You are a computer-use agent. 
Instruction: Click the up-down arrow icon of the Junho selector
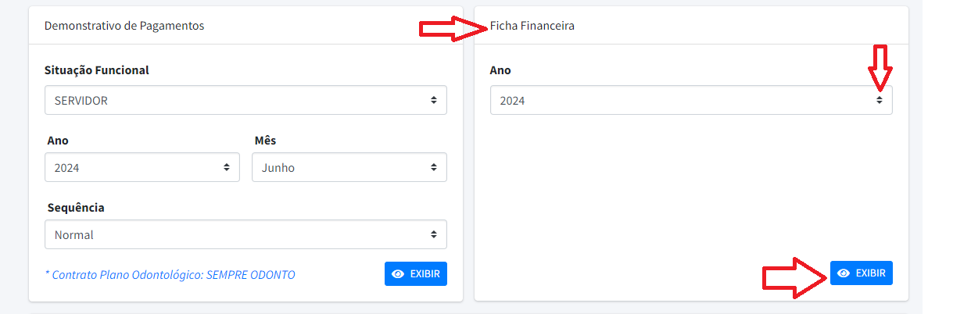coord(433,167)
